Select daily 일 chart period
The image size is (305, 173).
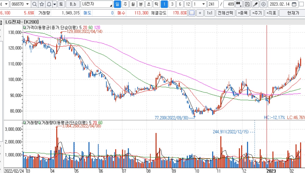[117, 4]
